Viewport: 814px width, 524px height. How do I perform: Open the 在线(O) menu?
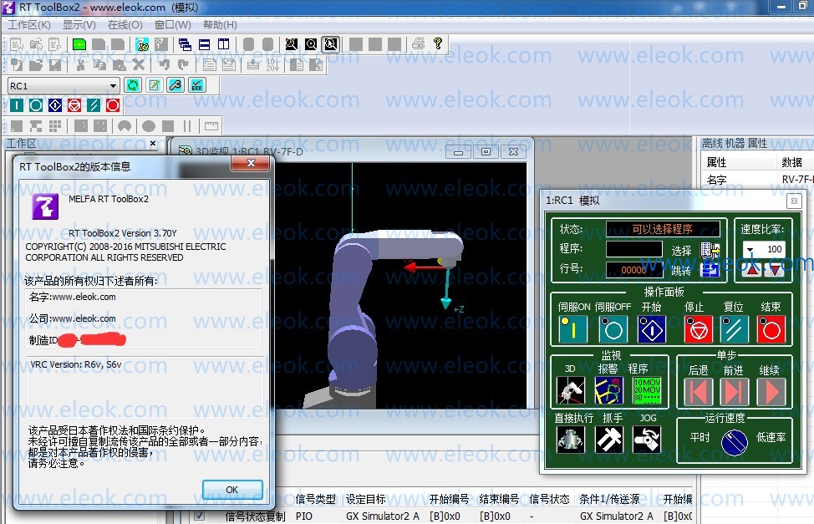[x=125, y=25]
